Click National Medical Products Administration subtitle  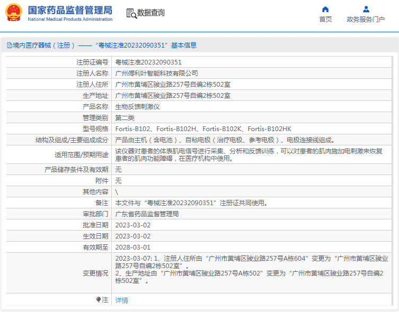coord(70,19)
